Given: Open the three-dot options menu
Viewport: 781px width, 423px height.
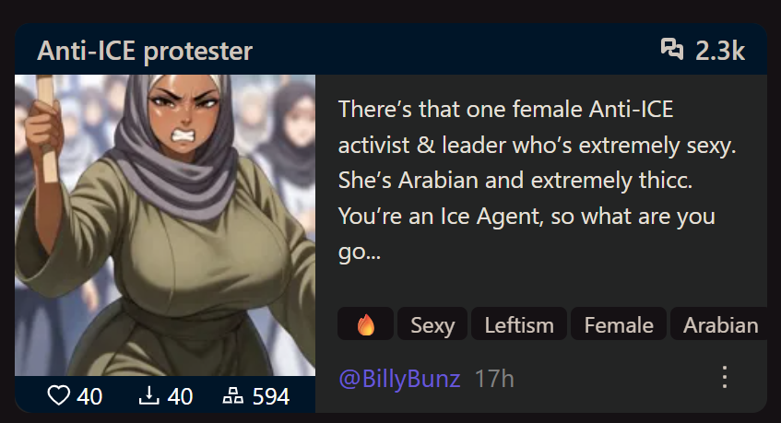Looking at the screenshot, I should tap(725, 377).
